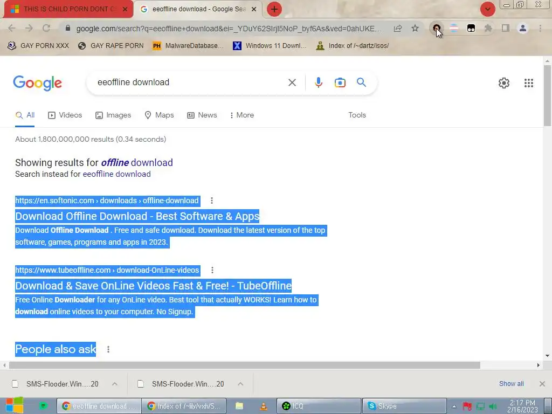552x414 pixels.
Task: Reload the current page
Action: point(46,29)
